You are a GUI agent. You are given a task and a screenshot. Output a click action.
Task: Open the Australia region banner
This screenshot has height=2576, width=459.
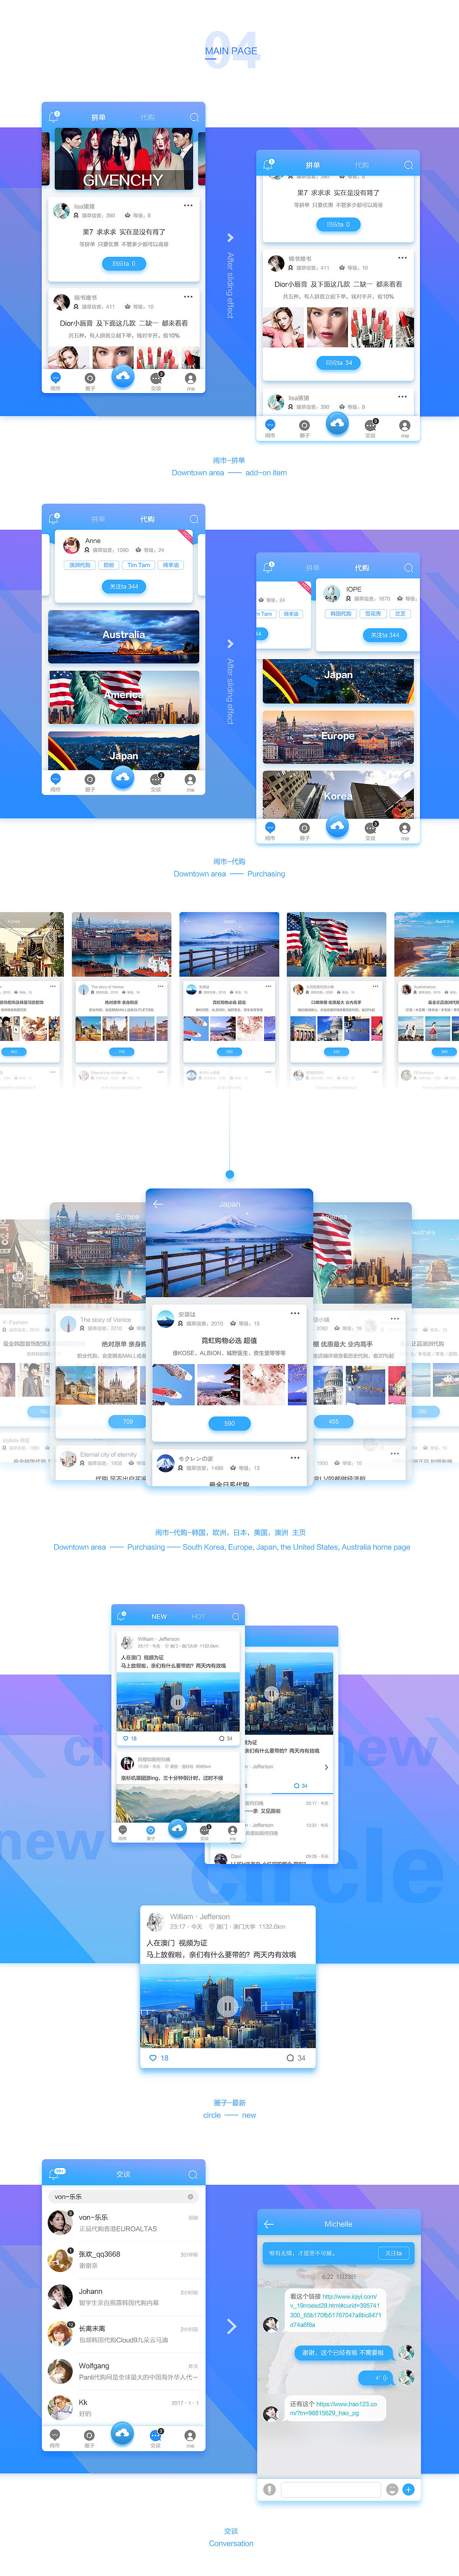(123, 637)
